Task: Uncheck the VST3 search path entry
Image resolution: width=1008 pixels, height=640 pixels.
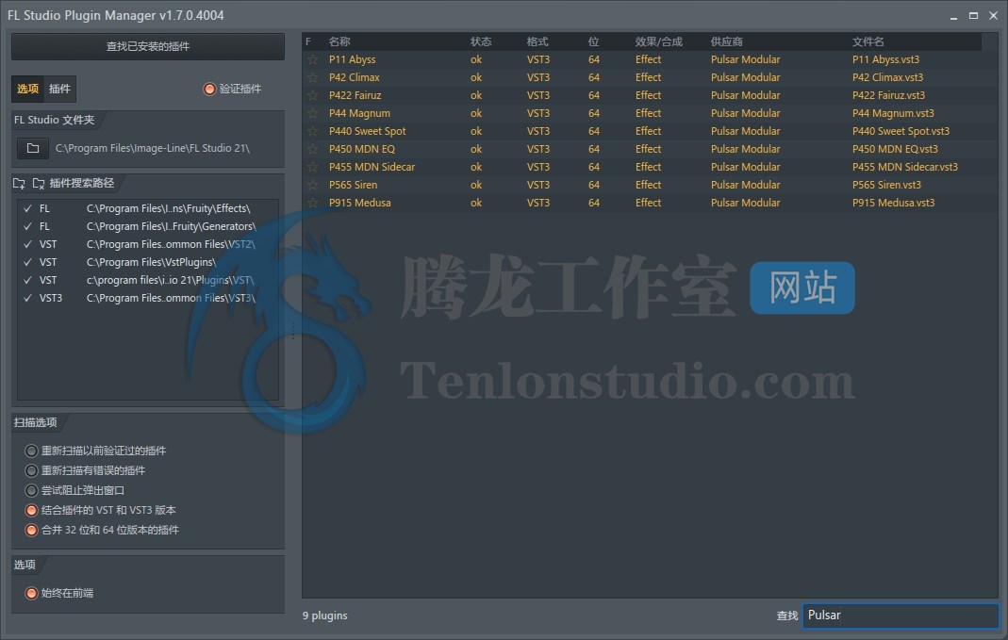Action: [x=27, y=298]
